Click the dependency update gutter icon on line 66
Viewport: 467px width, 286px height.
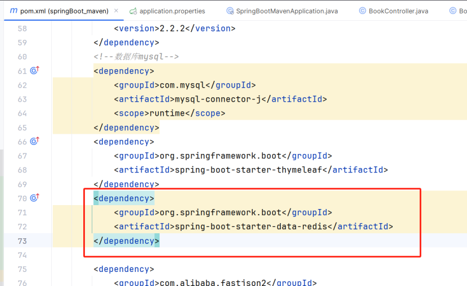(34, 141)
